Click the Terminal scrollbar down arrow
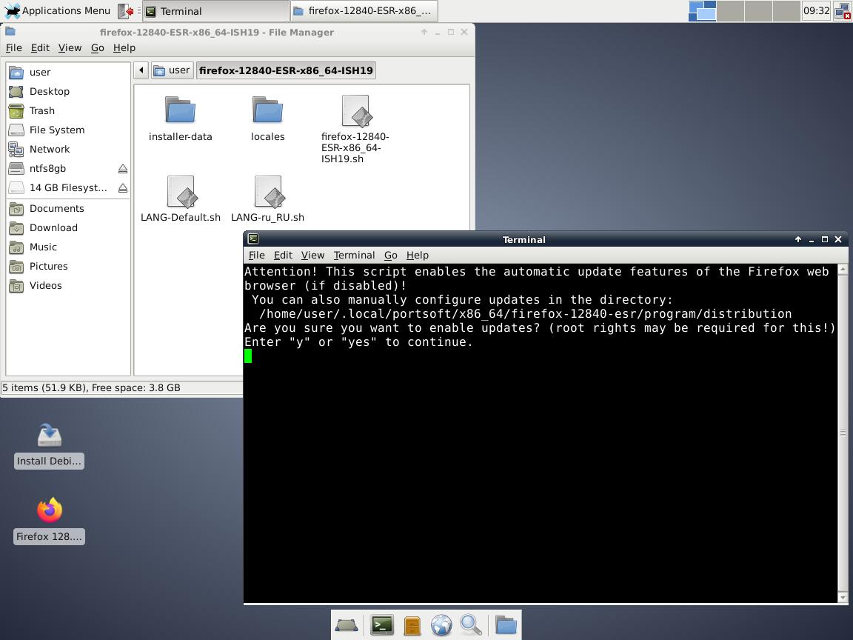853x640 pixels. point(843,598)
